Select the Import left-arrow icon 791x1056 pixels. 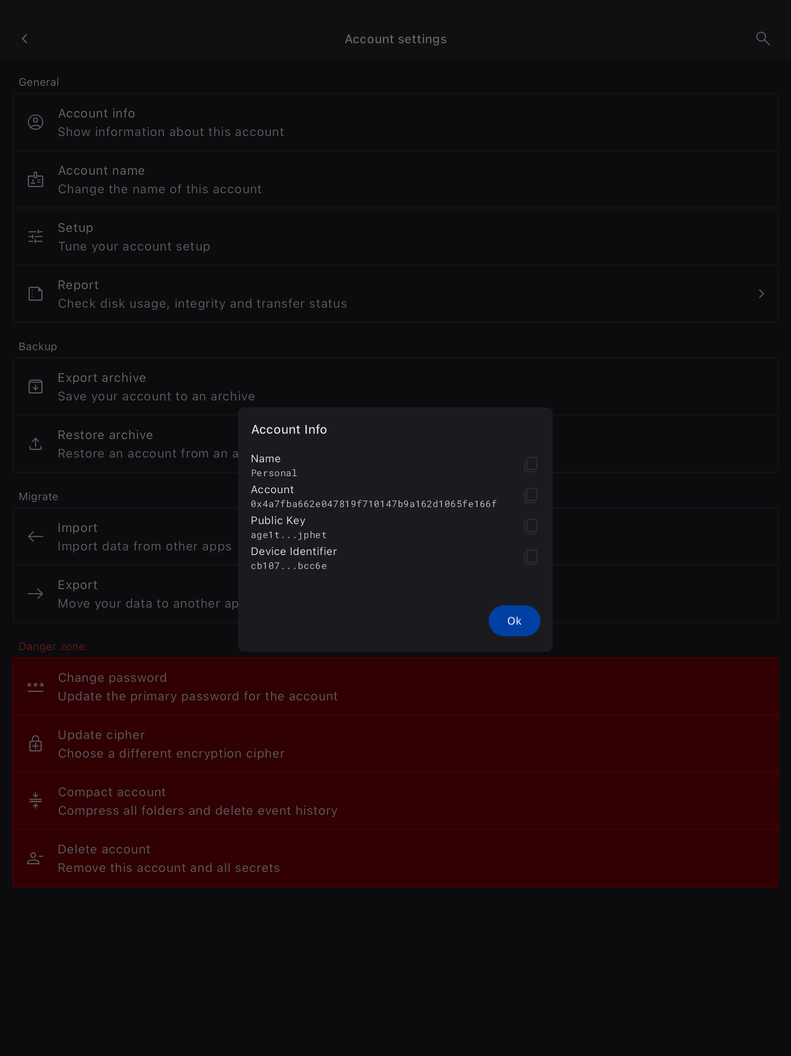(x=36, y=537)
